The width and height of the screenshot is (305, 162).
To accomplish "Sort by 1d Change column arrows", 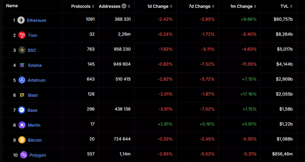I will coord(171,7).
